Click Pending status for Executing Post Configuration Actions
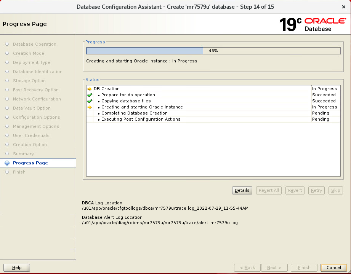The width and height of the screenshot is (351, 274). 321,119
